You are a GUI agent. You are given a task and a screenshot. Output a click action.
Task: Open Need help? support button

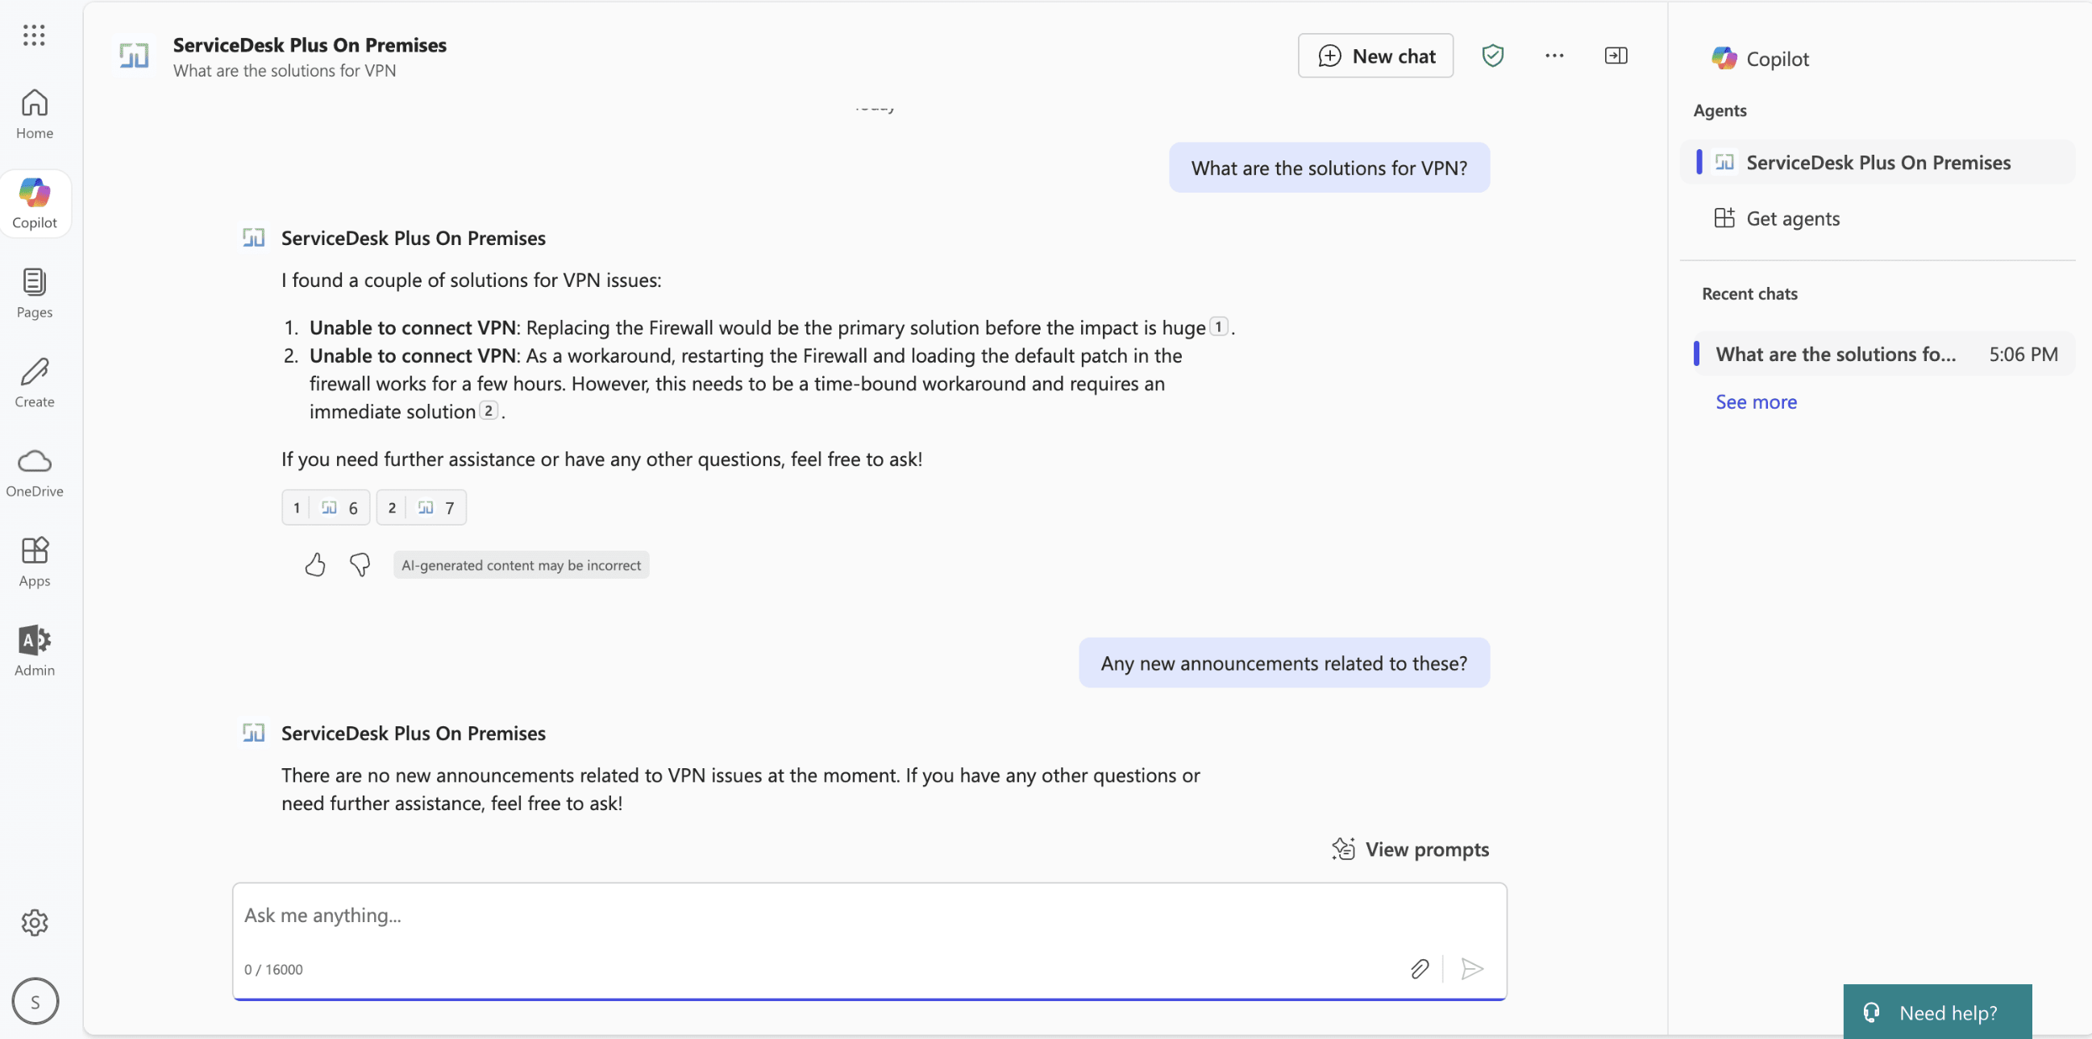click(x=1937, y=1012)
